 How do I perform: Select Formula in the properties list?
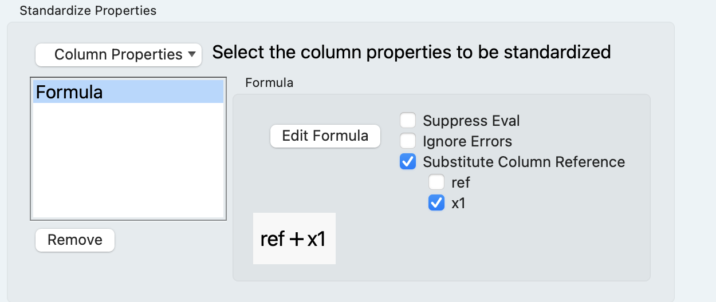pos(127,92)
